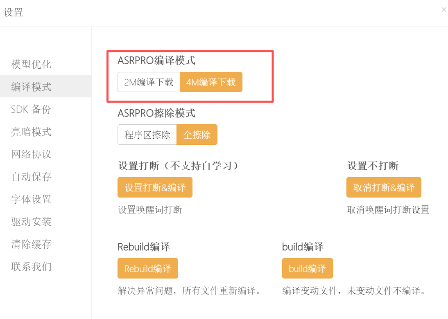Click 设置打断&编译 to enable wake-word interrupt
Viewport: 448px width, 319px height.
(x=155, y=187)
